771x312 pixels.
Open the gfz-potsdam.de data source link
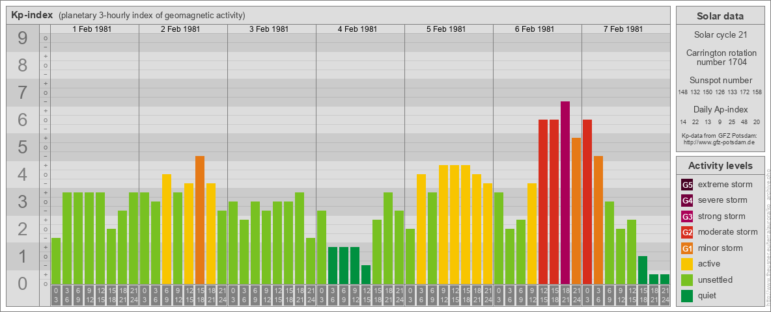tap(720, 142)
